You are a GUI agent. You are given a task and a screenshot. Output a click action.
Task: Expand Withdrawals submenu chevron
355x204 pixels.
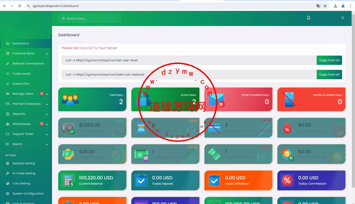click(47, 124)
